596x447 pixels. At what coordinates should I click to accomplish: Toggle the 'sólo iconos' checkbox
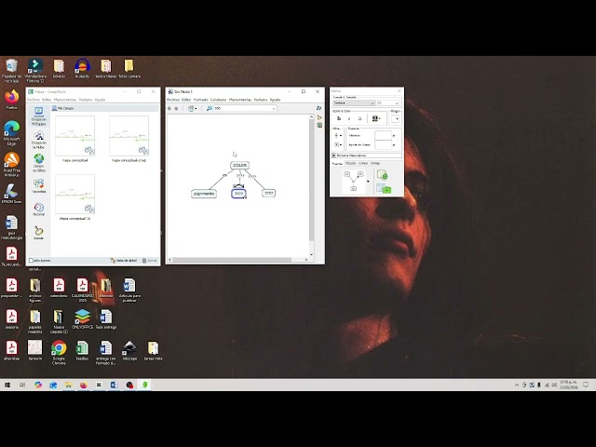tap(31, 261)
